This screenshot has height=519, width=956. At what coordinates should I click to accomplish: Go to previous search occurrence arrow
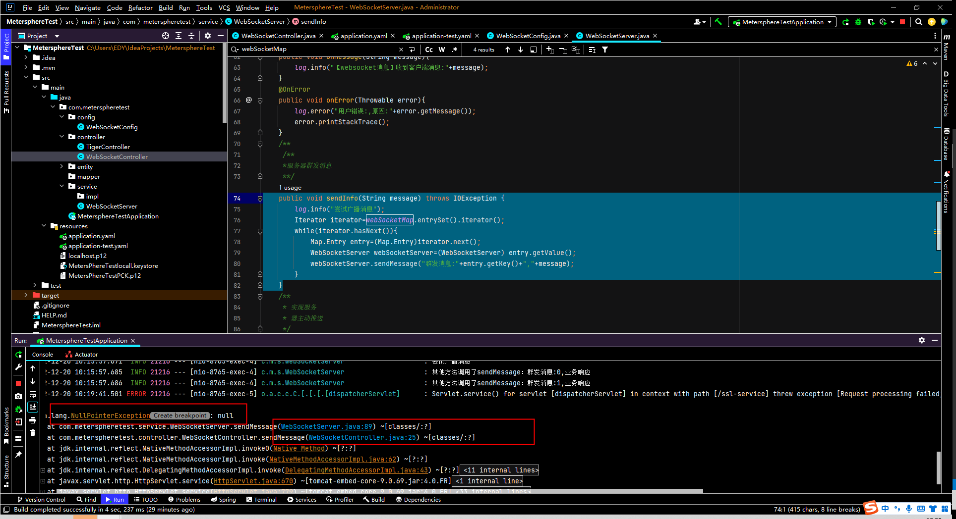click(x=508, y=50)
